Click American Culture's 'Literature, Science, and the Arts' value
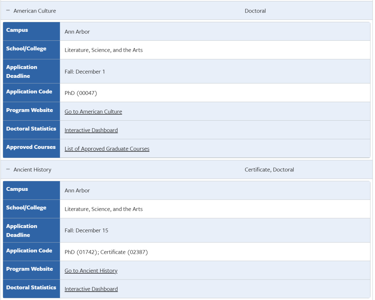The height and width of the screenshot is (300, 375). tap(103, 50)
